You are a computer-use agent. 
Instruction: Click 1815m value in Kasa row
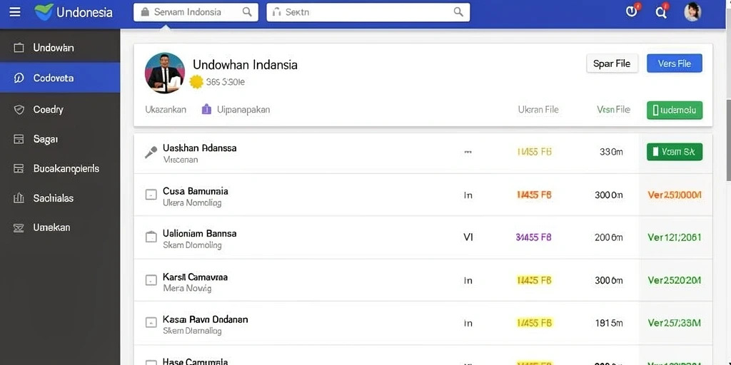pos(609,323)
